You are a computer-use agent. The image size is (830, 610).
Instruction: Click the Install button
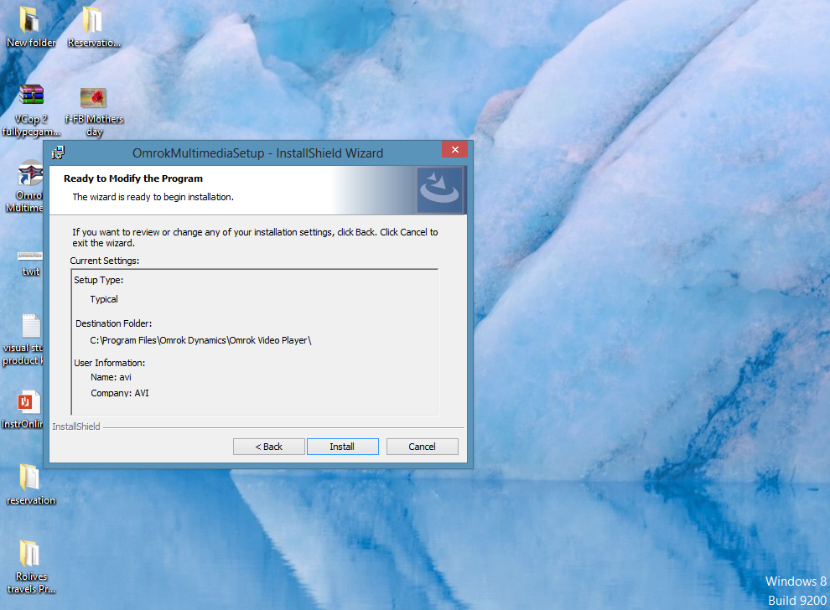(343, 447)
